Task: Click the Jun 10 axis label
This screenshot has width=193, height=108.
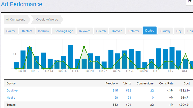Action: point(22,71)
